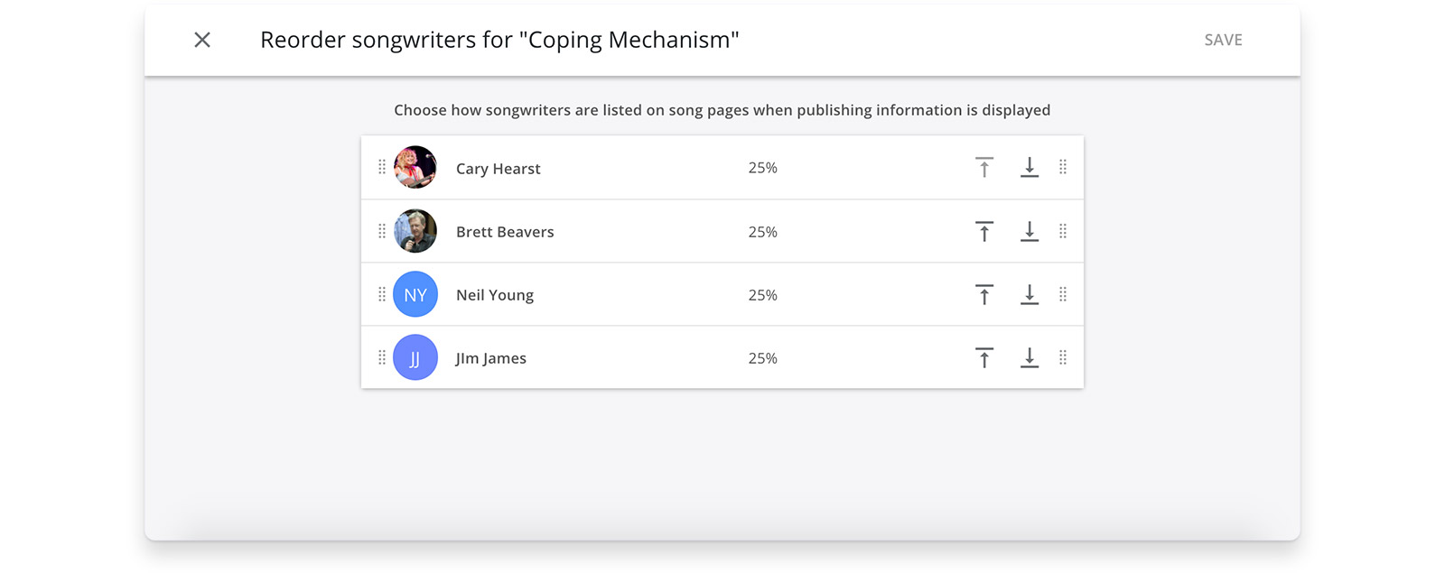Move JIm James to bottom
Screen dimensions: 1445x573
1030,358
